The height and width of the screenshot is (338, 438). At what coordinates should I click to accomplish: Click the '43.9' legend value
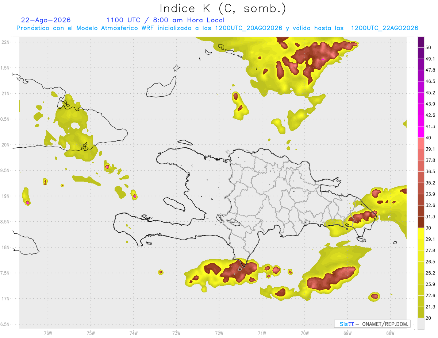point(430,104)
